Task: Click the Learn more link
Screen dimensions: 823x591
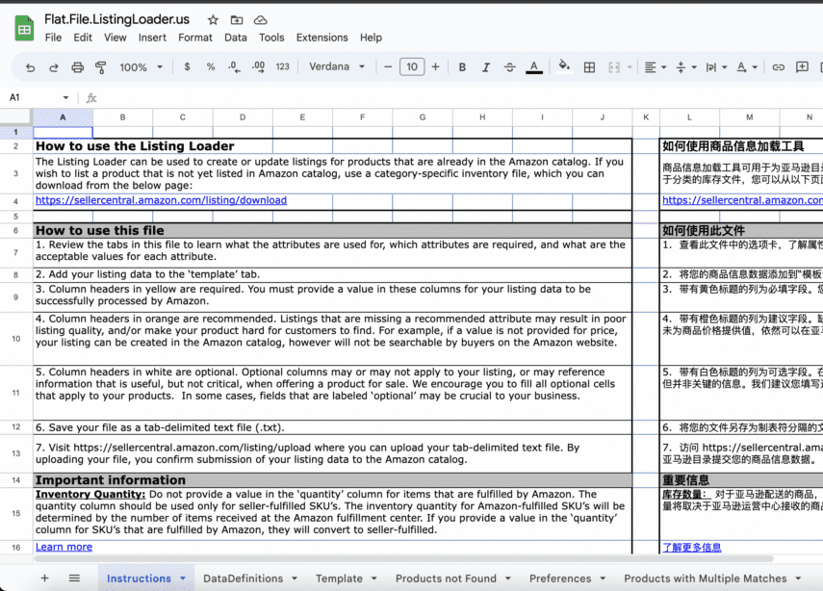Action: coord(64,547)
